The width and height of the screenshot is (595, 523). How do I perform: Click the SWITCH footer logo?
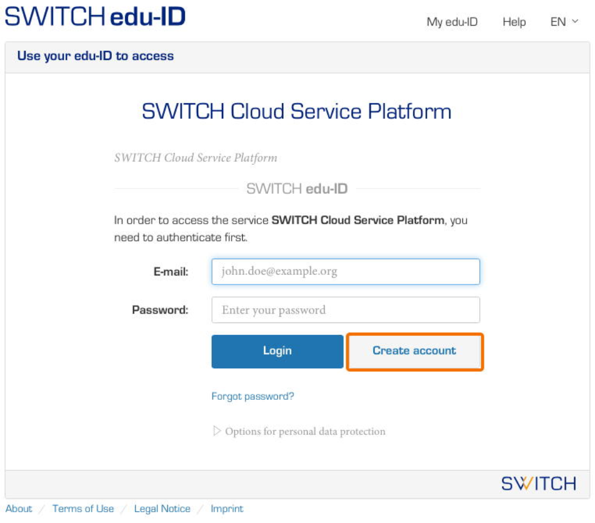tap(538, 484)
